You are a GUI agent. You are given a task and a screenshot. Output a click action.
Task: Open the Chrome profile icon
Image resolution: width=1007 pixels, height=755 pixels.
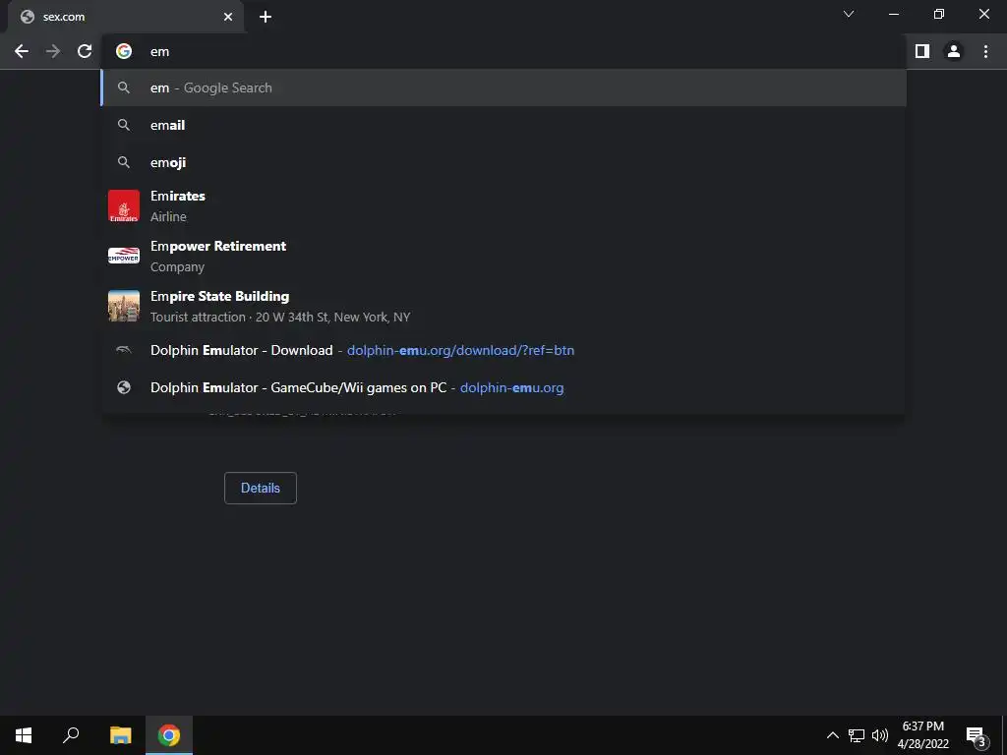[x=954, y=51]
